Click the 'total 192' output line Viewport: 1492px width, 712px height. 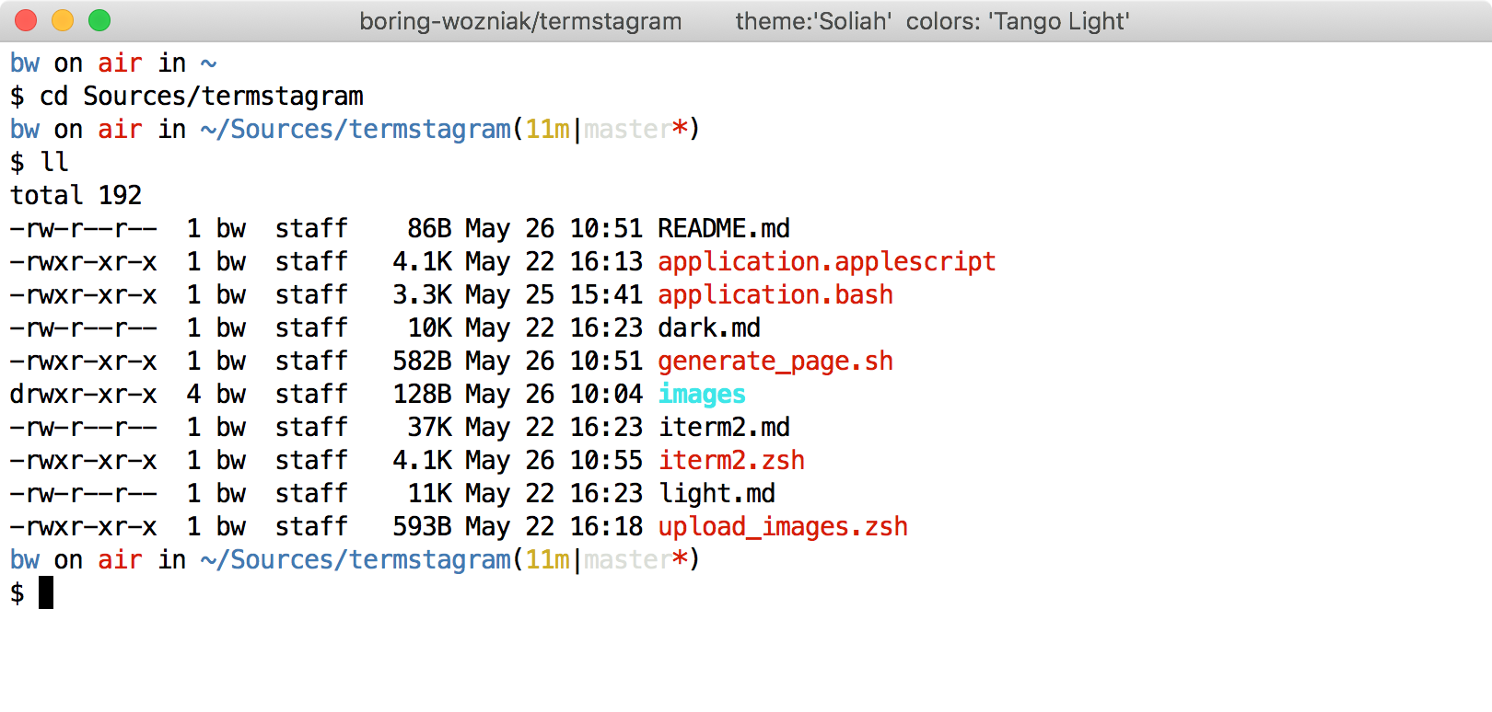(x=76, y=195)
